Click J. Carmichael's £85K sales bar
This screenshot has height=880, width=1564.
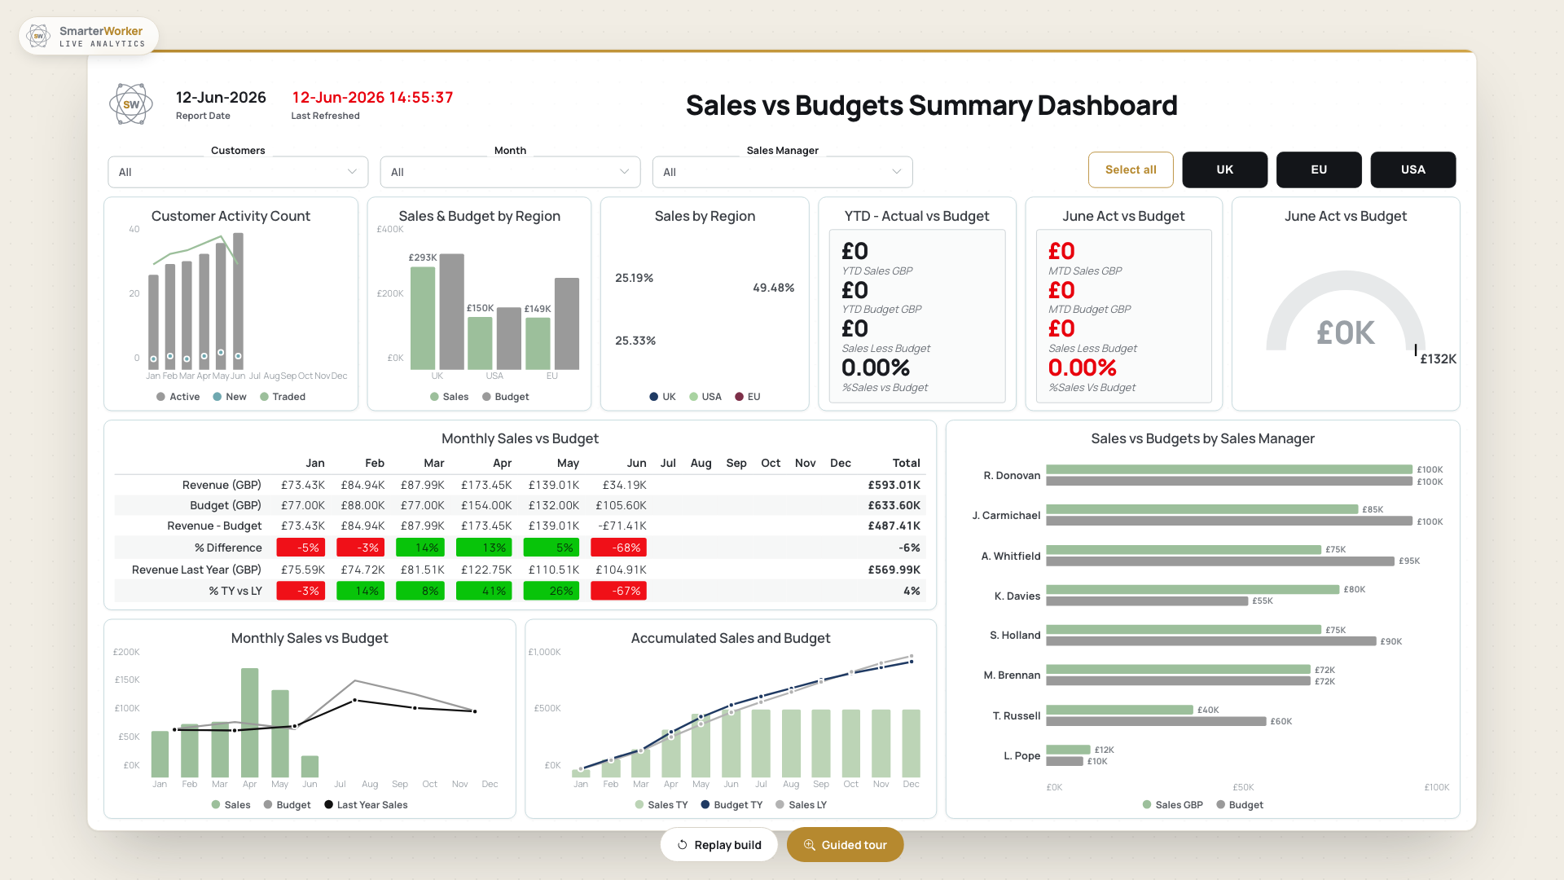tap(1202, 509)
